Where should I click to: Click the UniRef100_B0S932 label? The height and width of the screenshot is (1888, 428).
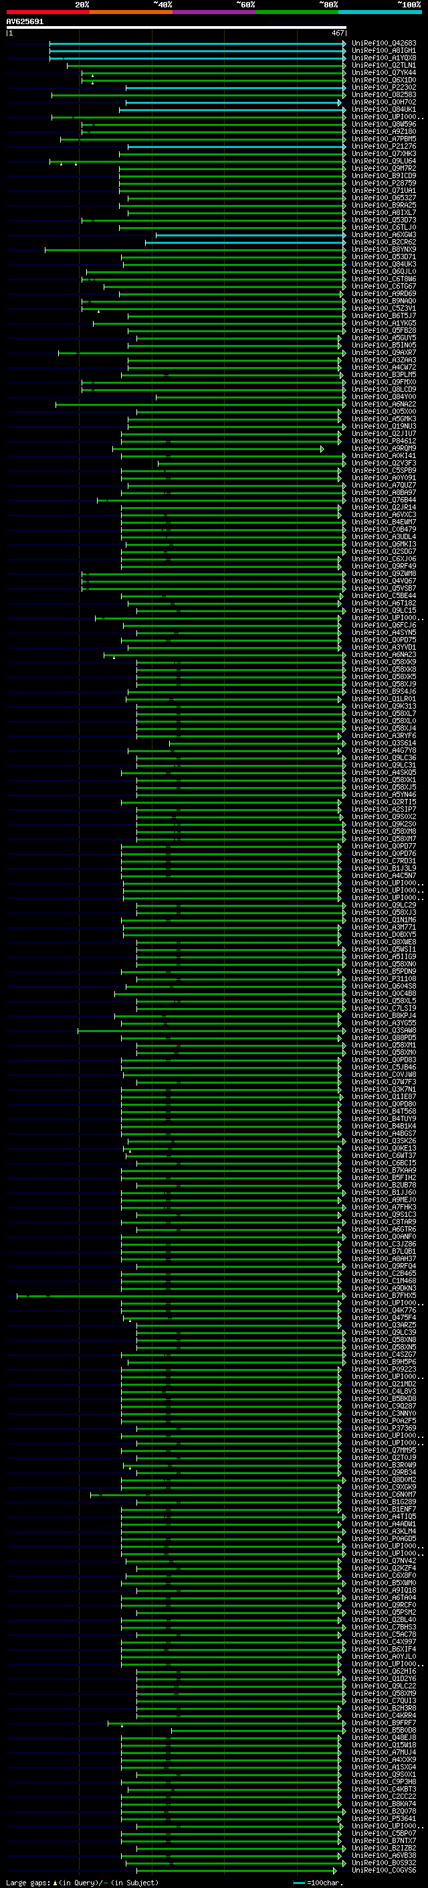(384, 1863)
